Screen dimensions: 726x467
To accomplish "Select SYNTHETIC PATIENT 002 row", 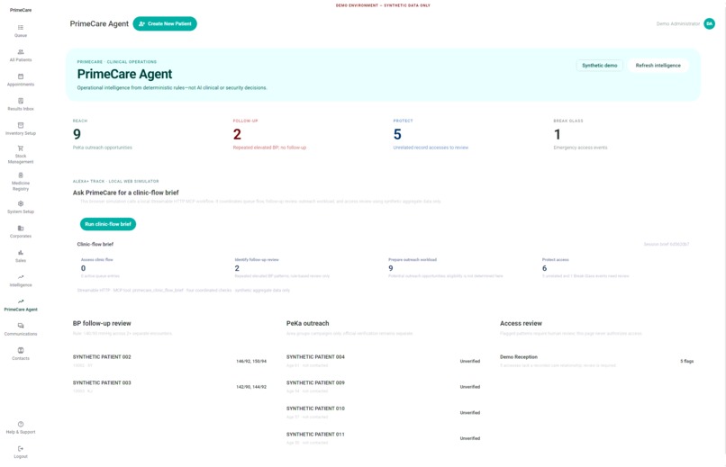I will click(x=169, y=361).
